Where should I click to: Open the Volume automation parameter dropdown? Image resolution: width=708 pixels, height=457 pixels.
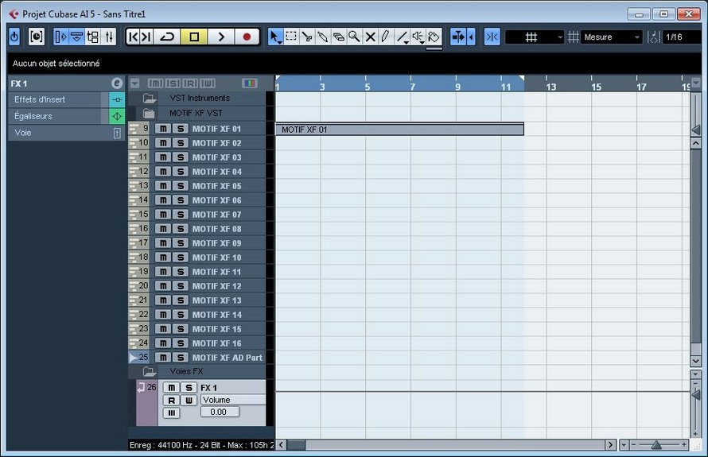tap(232, 400)
